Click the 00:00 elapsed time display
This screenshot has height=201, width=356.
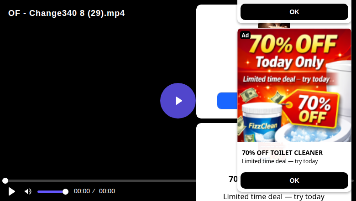pyautogui.click(x=82, y=191)
